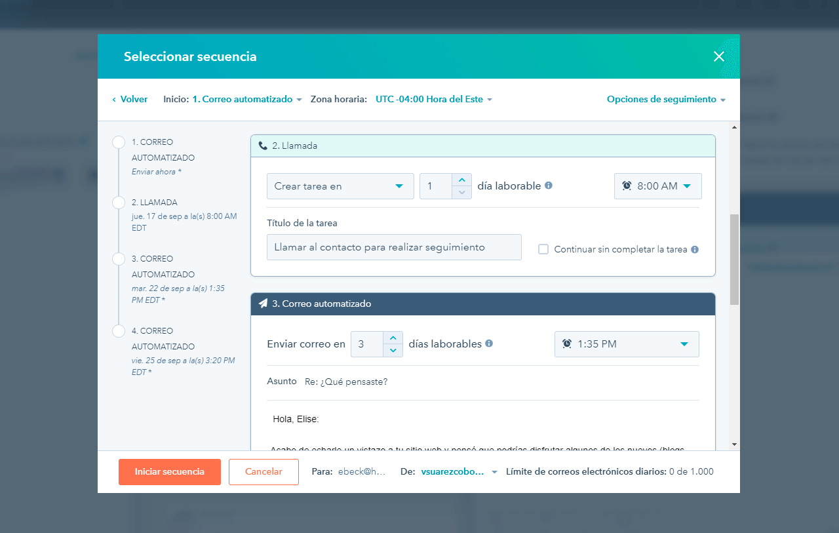Open the Crear tarea en dropdown
839x533 pixels.
(340, 186)
